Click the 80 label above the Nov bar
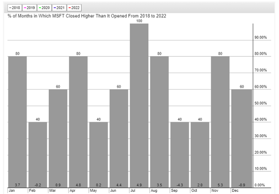 220,54
